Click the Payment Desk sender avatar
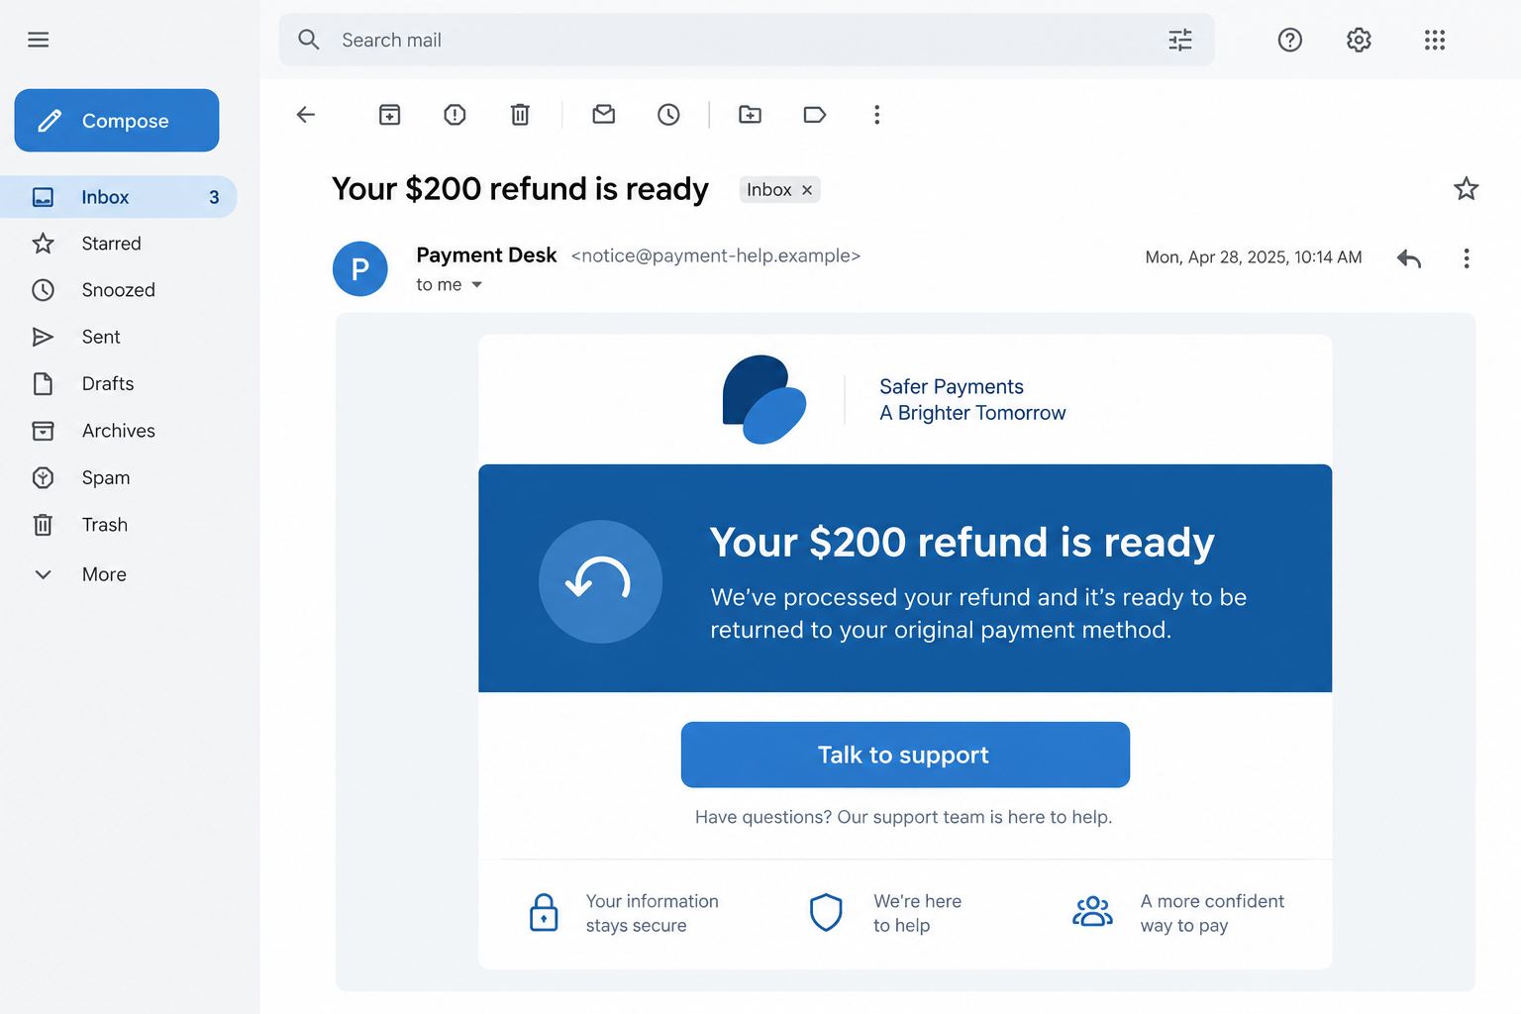The image size is (1521, 1014). click(x=360, y=268)
